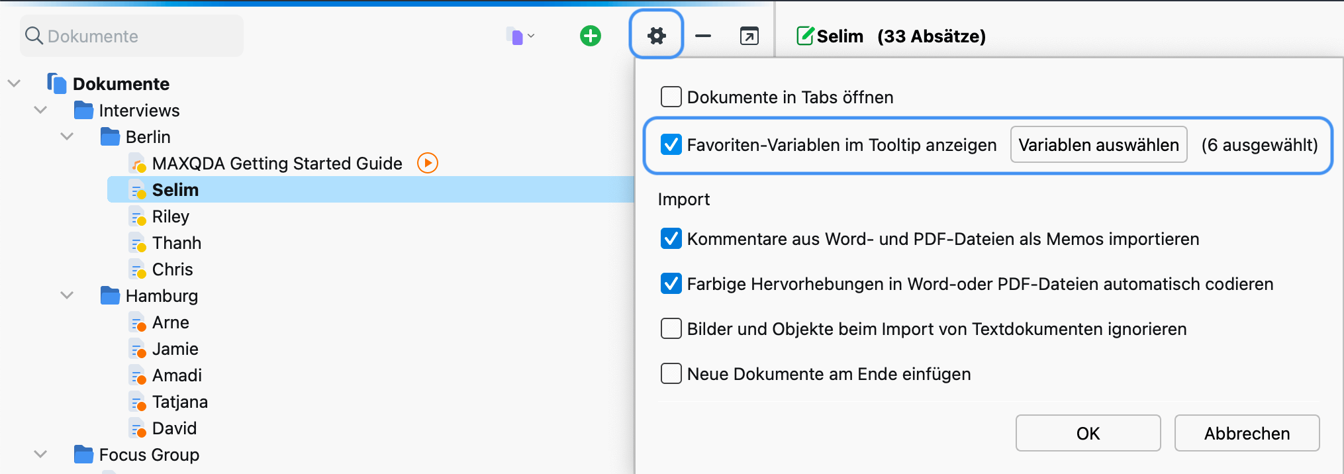Collapse the Berlin folder

[x=67, y=136]
